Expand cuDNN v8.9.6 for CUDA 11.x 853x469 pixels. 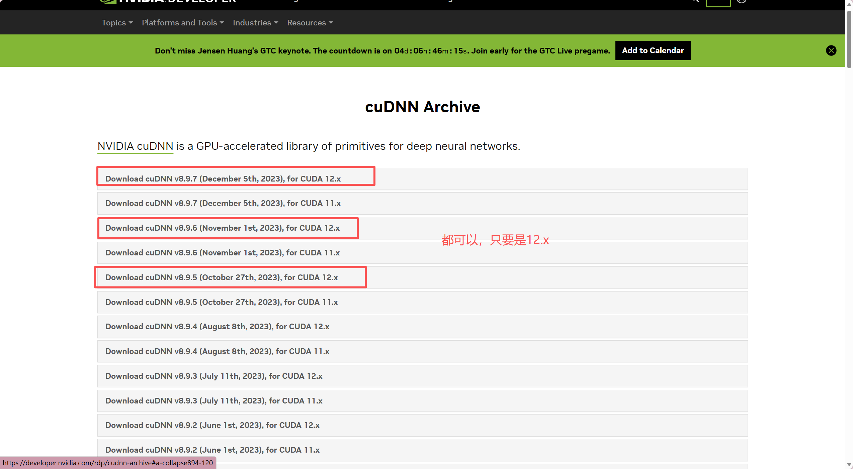coord(223,253)
